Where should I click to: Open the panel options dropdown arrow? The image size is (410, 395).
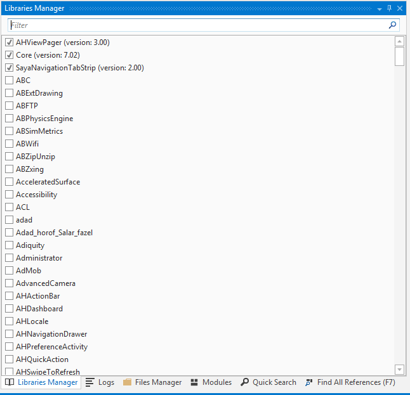[x=379, y=8]
